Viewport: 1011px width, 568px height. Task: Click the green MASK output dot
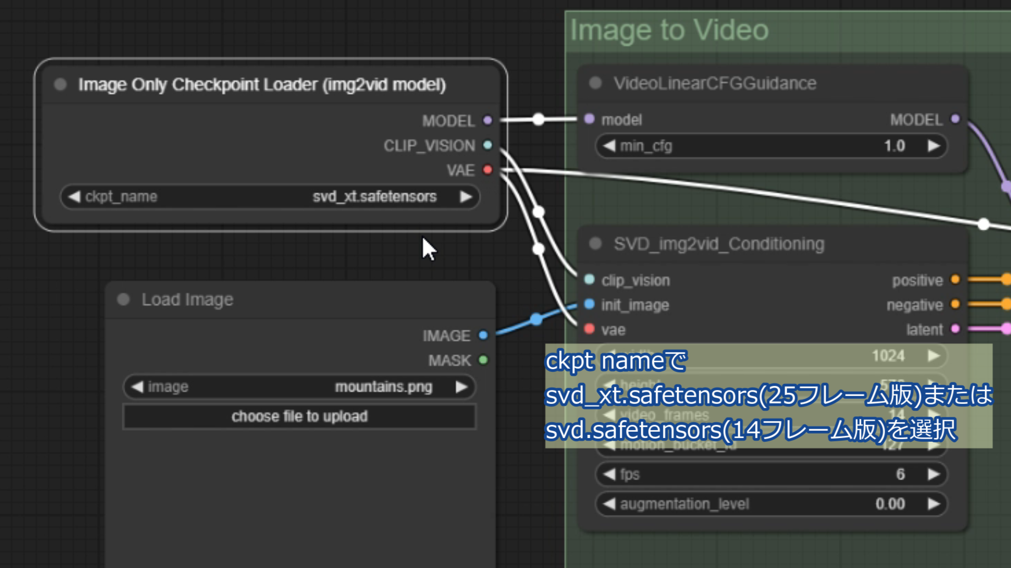[484, 360]
